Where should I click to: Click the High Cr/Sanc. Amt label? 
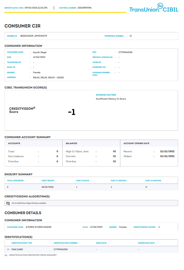(x=77, y=151)
